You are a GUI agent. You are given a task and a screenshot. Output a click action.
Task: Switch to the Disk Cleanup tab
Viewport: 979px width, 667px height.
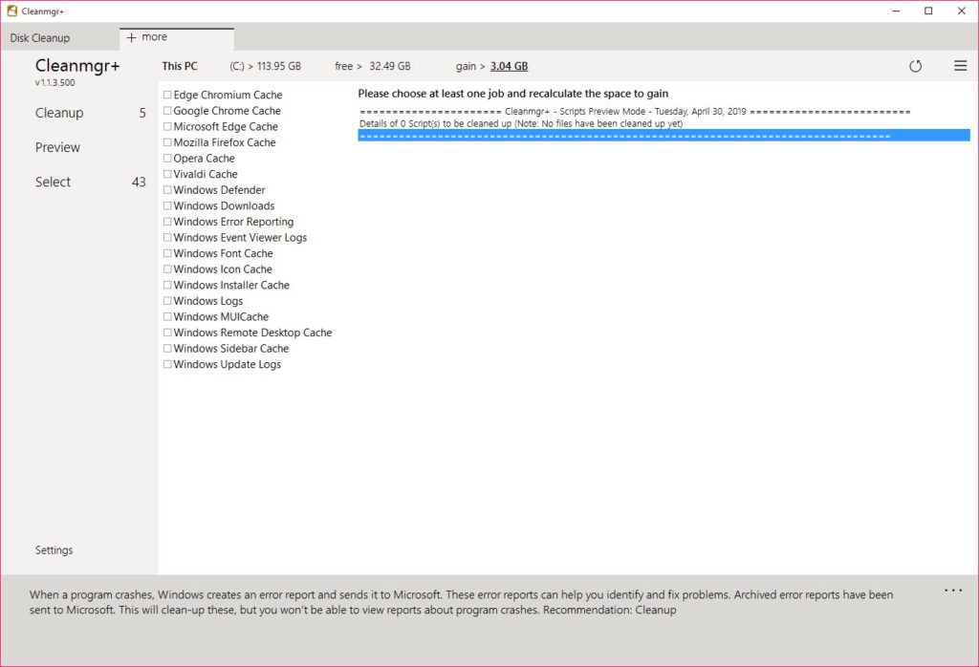point(40,38)
